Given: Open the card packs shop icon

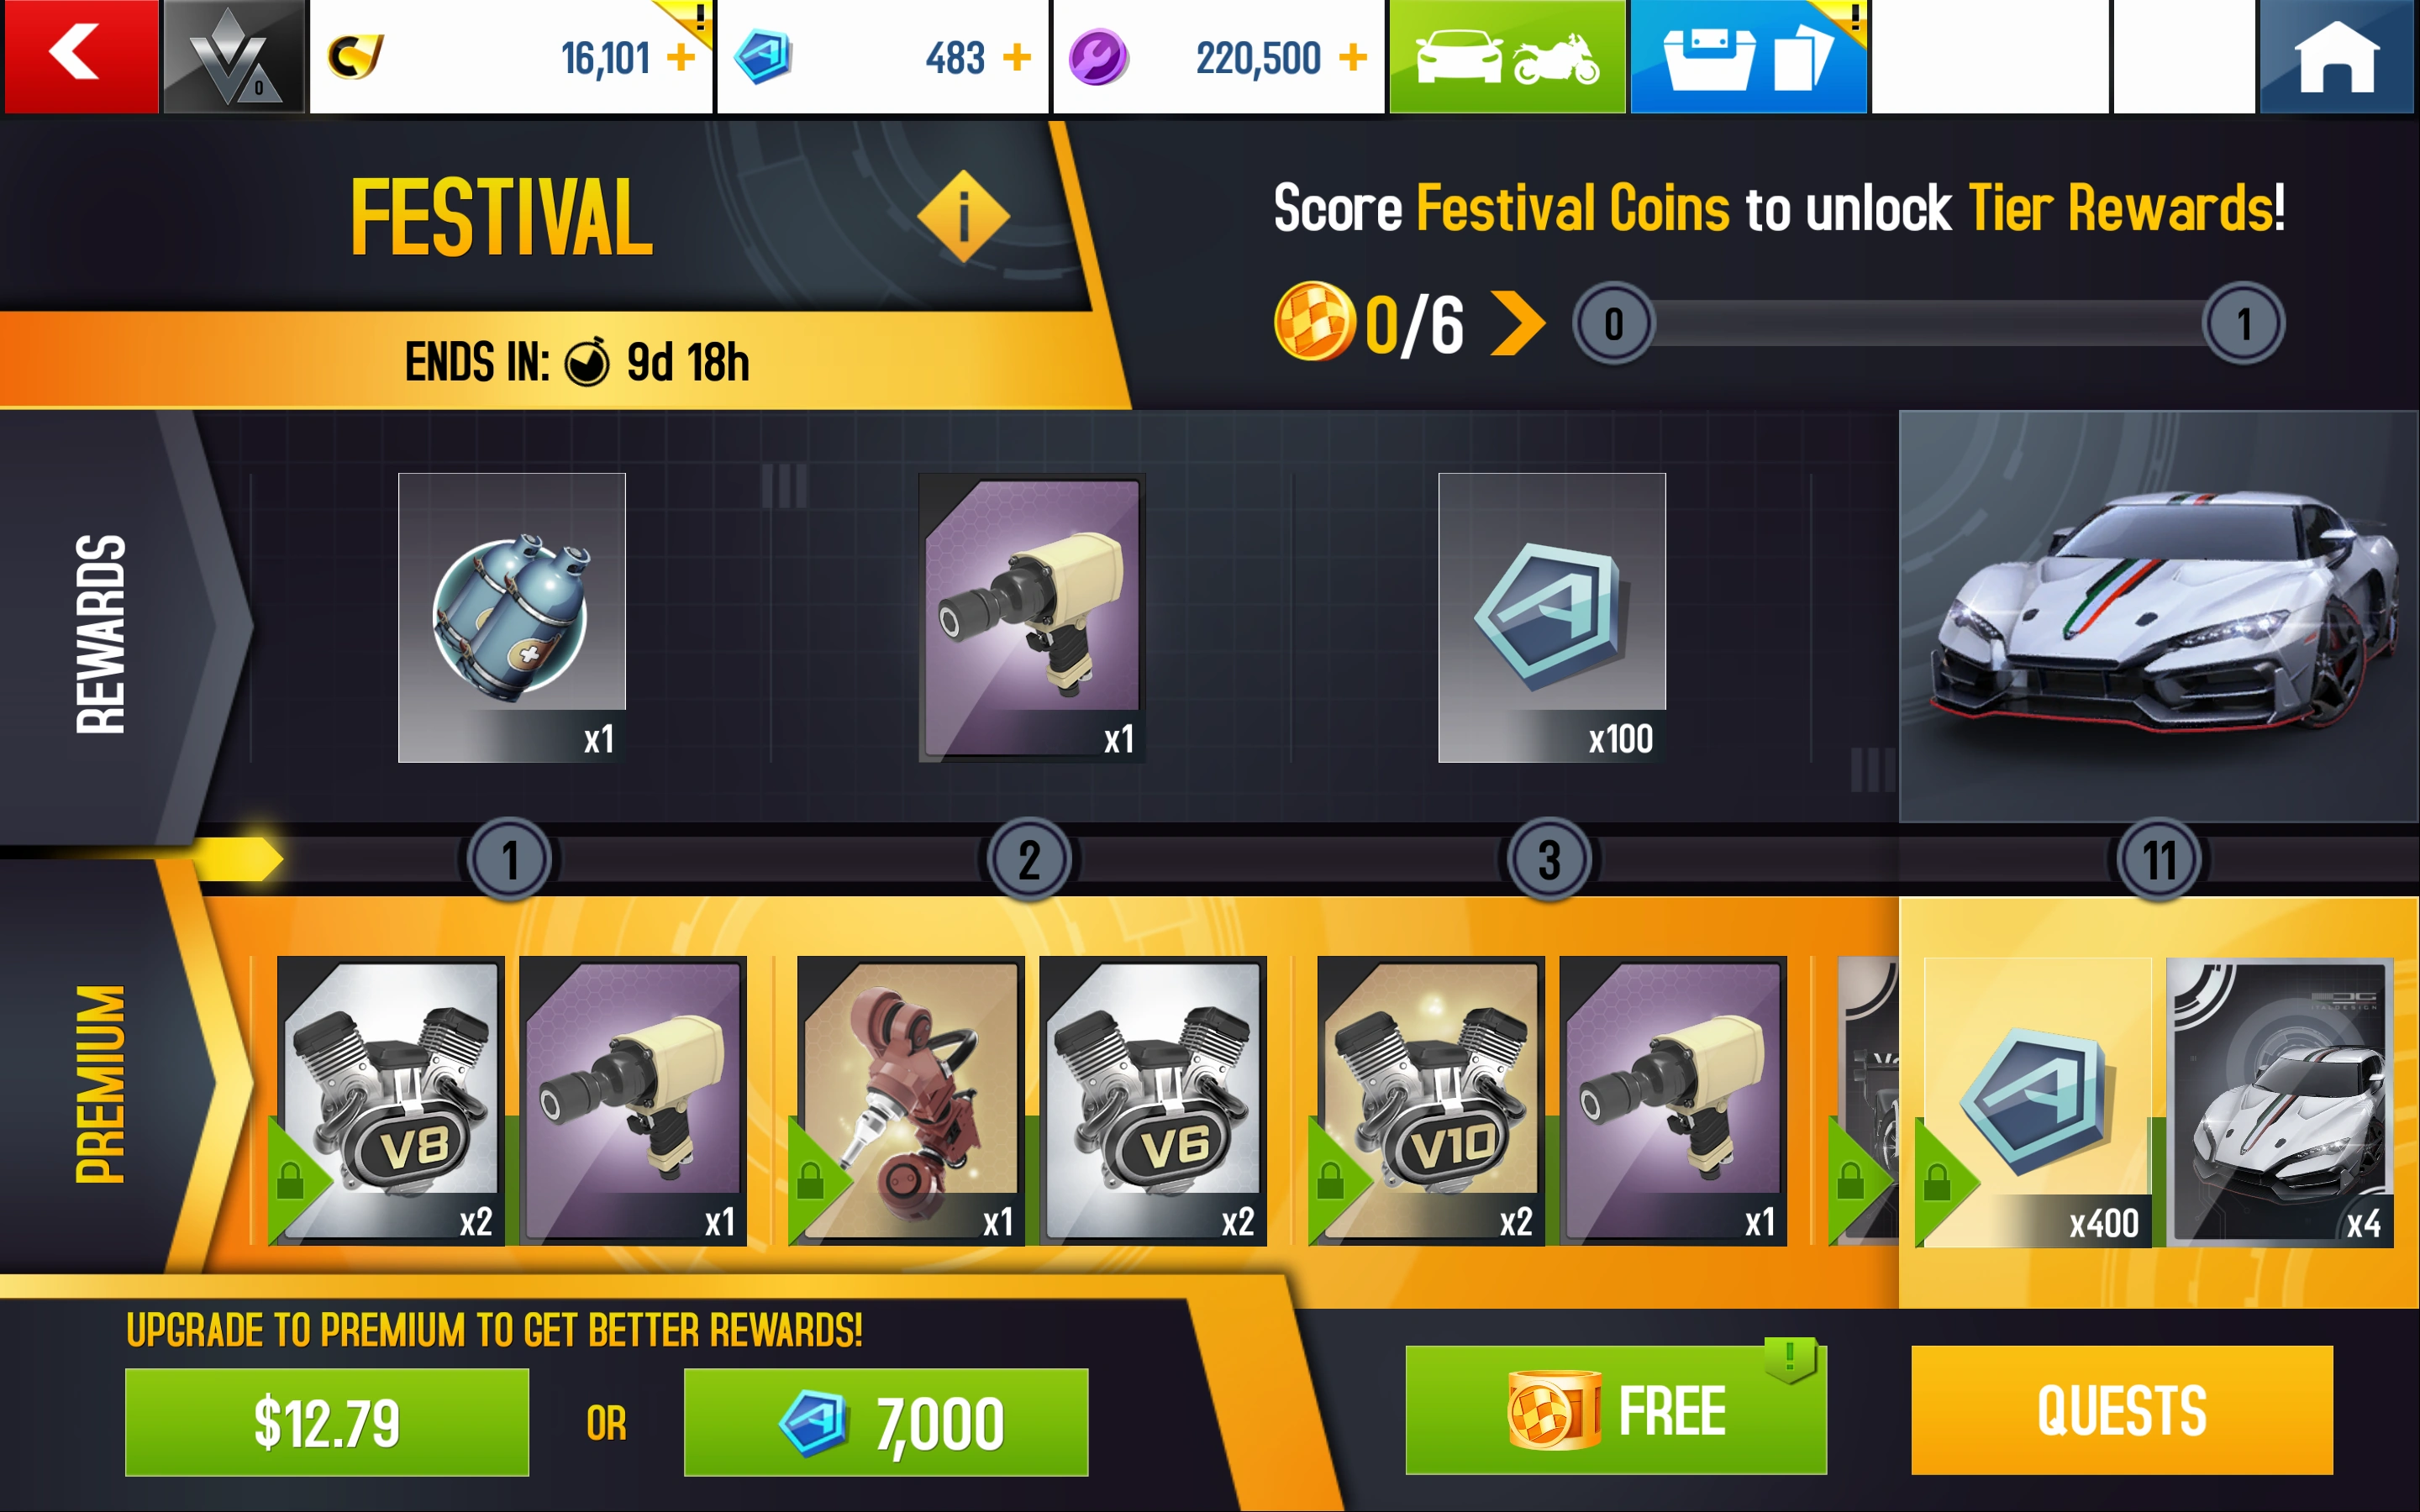Looking at the screenshot, I should click(x=1748, y=56).
